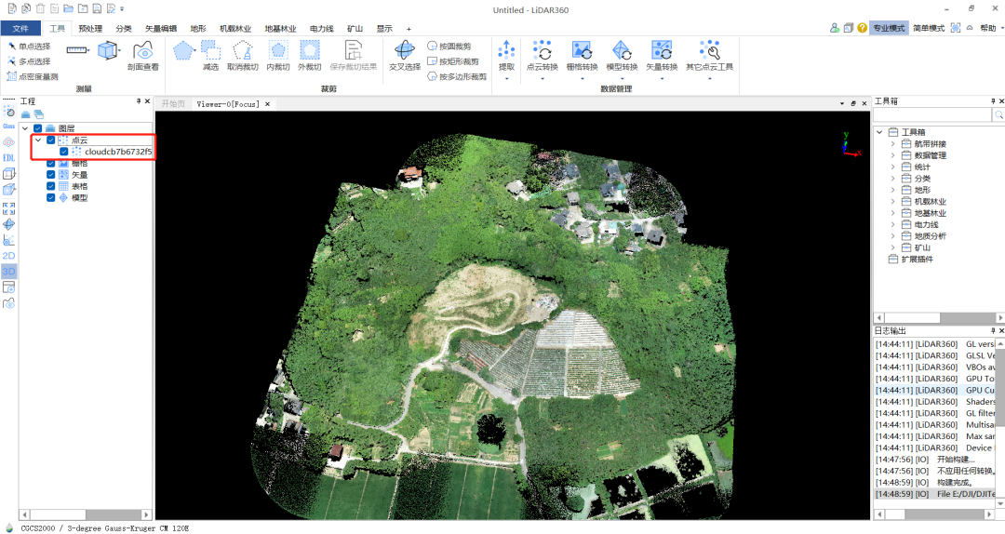This screenshot has height=534, width=1005.
Task: Apply 内裁切 inner clip tool
Action: pos(277,56)
